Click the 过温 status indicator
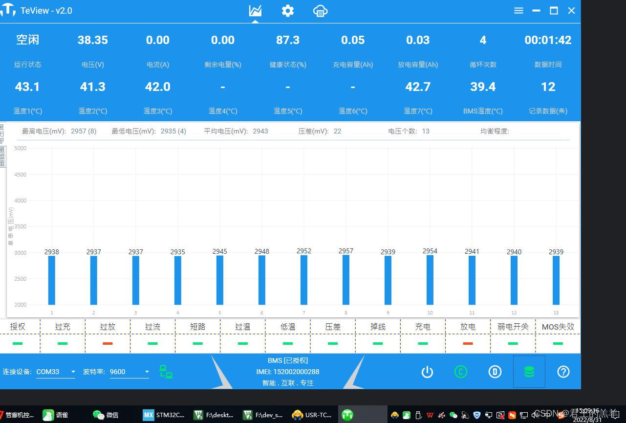The width and height of the screenshot is (626, 423). [242, 343]
